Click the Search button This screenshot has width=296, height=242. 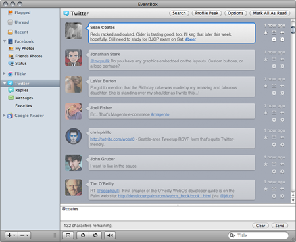click(x=179, y=13)
